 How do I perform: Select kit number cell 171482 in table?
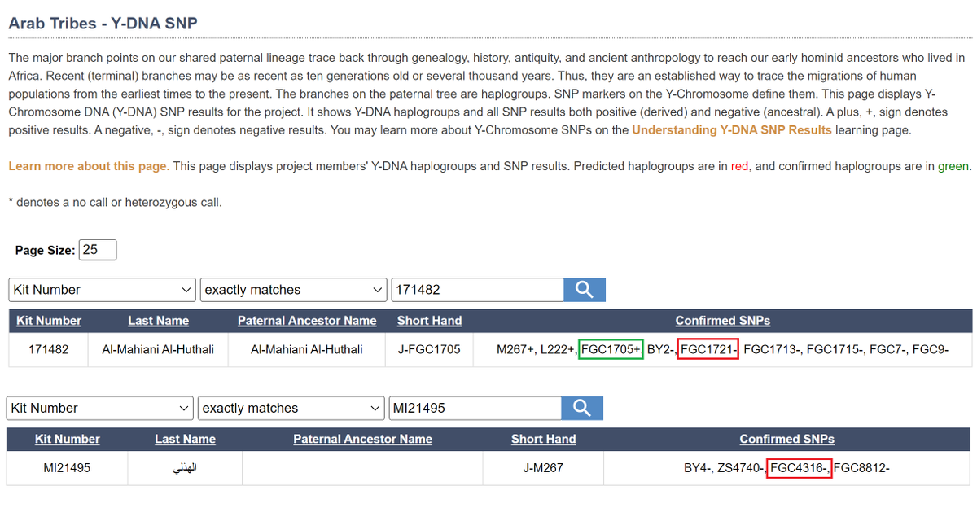coord(49,350)
